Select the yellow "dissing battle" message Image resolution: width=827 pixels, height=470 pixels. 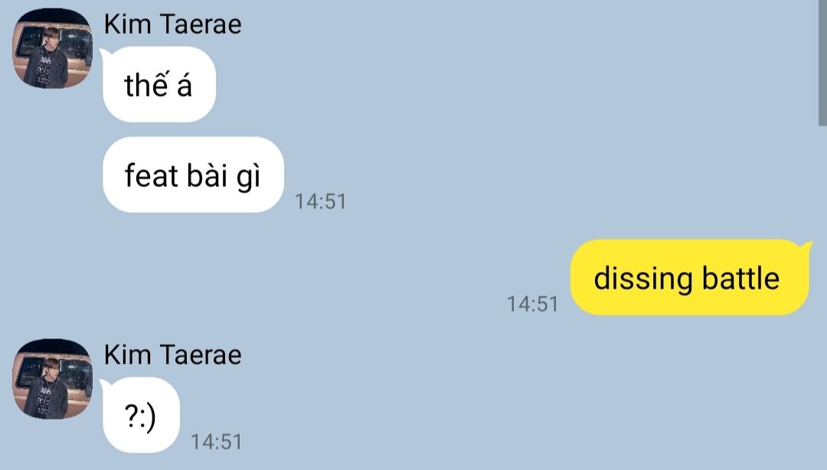point(689,277)
